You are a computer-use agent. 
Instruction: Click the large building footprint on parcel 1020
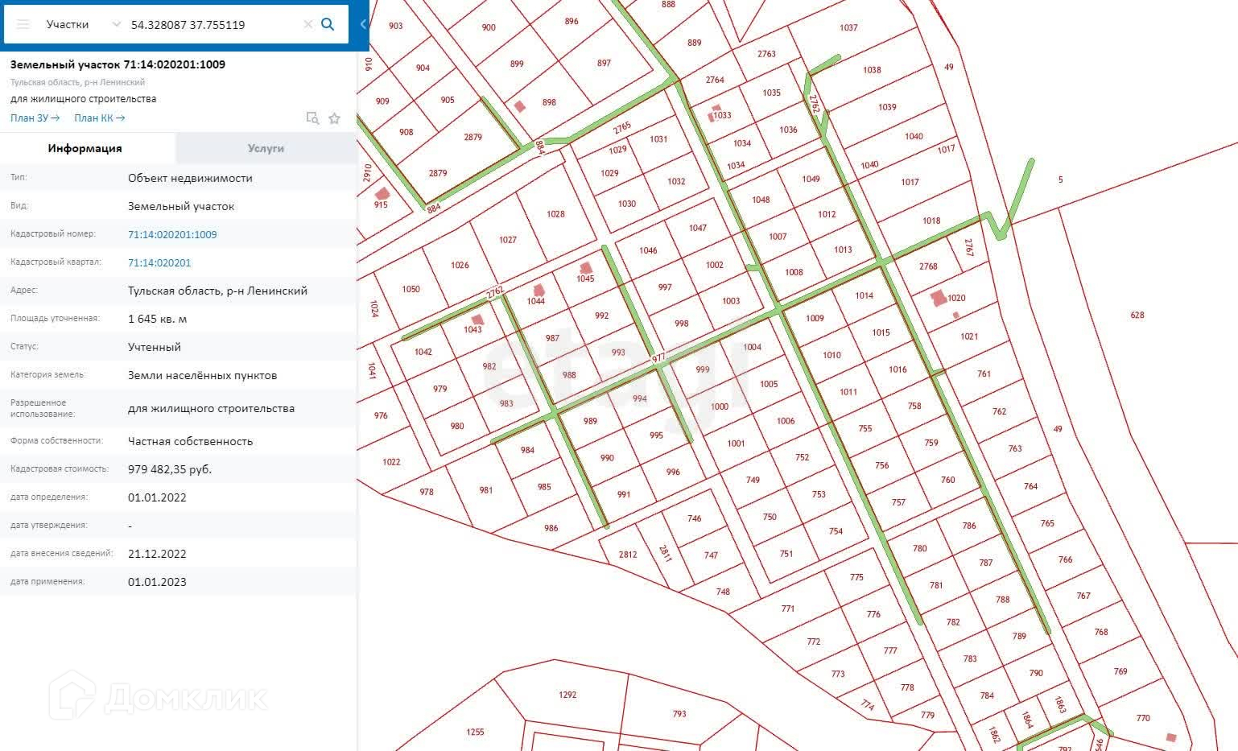[939, 298]
